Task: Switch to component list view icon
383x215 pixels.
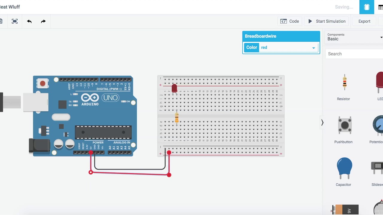Action: pyautogui.click(x=380, y=7)
